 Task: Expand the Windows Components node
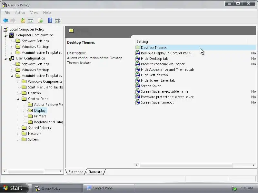[17, 82]
